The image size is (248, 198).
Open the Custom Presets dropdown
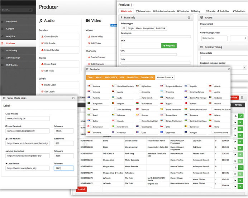click(x=165, y=77)
